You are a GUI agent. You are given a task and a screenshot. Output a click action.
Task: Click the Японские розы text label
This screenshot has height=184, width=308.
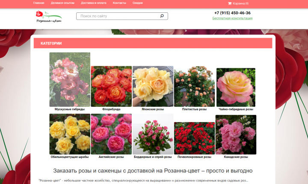[x=153, y=109]
